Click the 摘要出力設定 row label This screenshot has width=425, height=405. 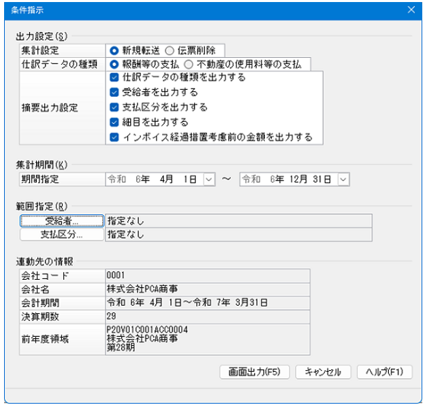(x=50, y=108)
